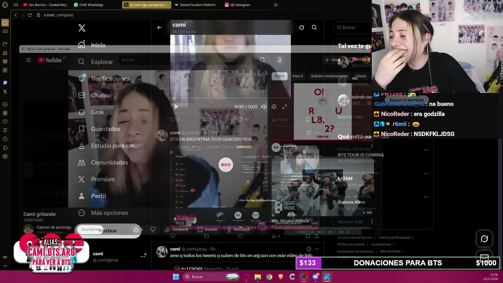Open the Grok icon in X sidebar

tap(81, 112)
